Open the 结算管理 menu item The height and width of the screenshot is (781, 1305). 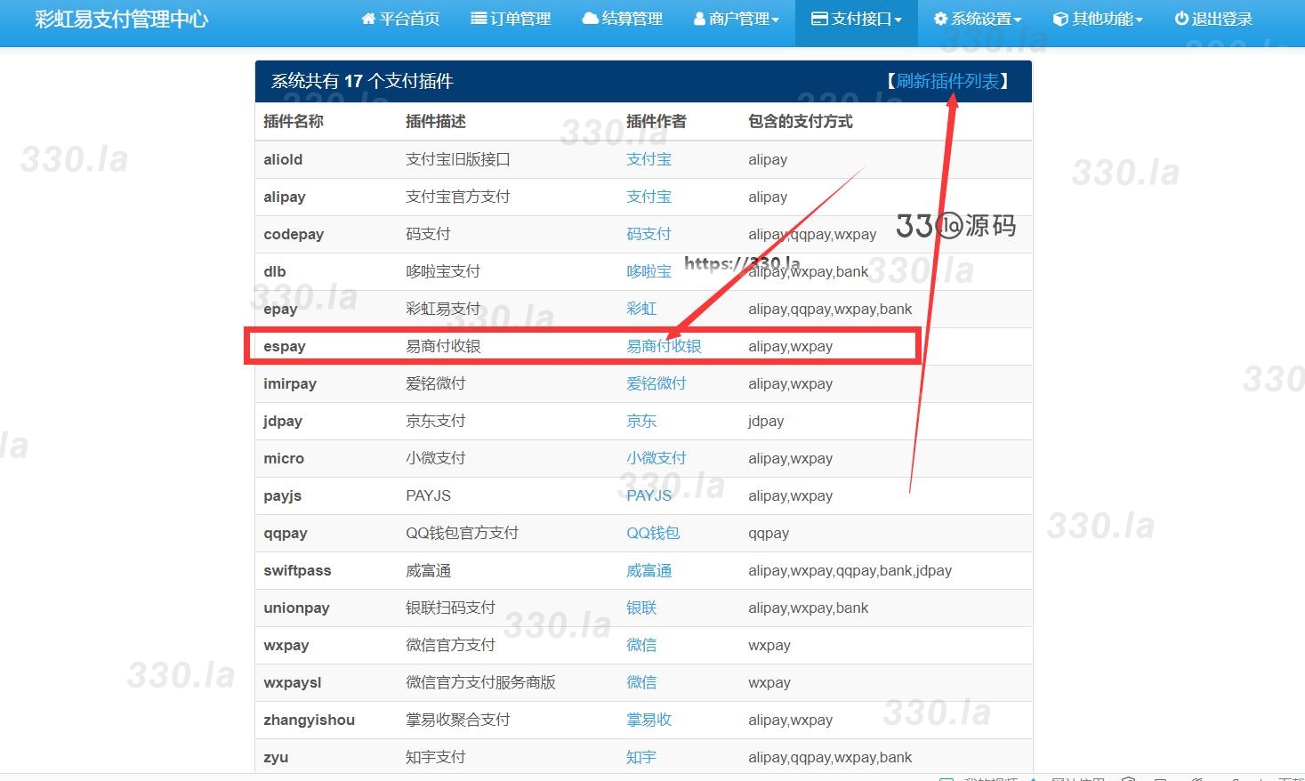click(632, 19)
